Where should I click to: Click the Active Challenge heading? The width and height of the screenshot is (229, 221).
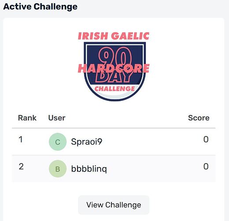(41, 7)
